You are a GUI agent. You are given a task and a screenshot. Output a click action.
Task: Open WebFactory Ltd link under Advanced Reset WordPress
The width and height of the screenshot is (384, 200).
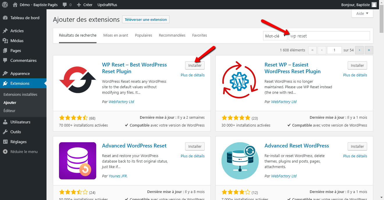(x=284, y=176)
